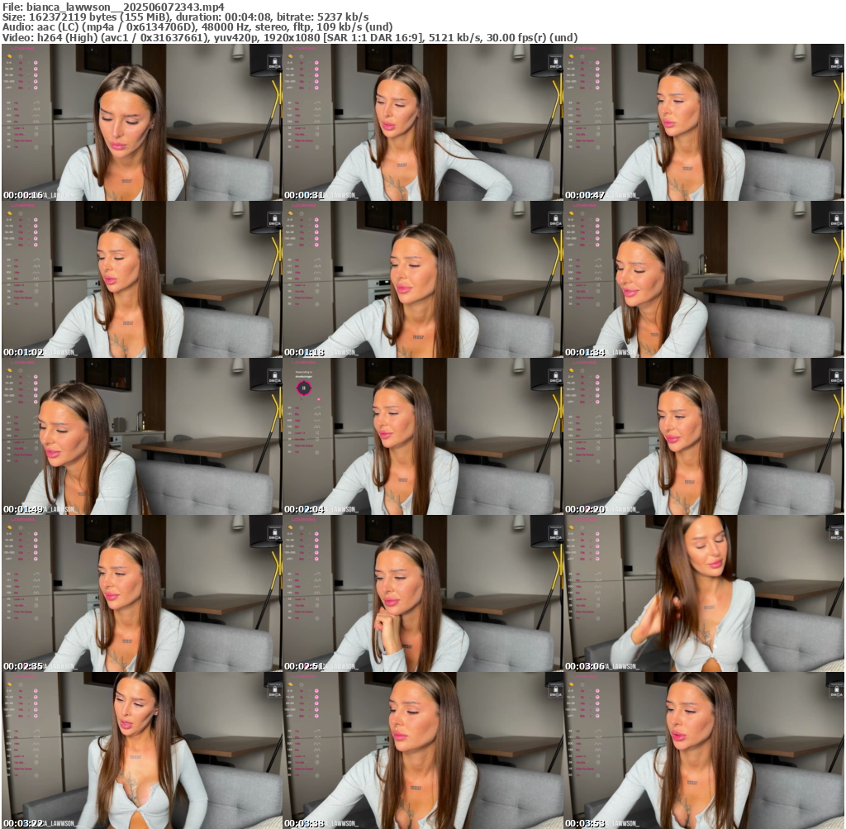Screen dimensions: 846x829
Task: Click the pause icon in the 00:02:04 frame
Action: click(x=304, y=387)
